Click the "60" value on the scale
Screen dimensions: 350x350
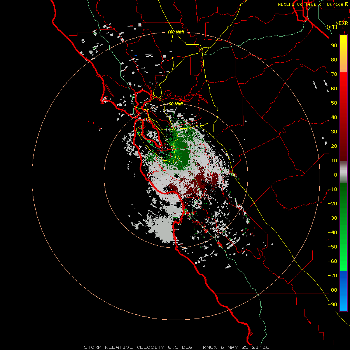tap(334, 89)
